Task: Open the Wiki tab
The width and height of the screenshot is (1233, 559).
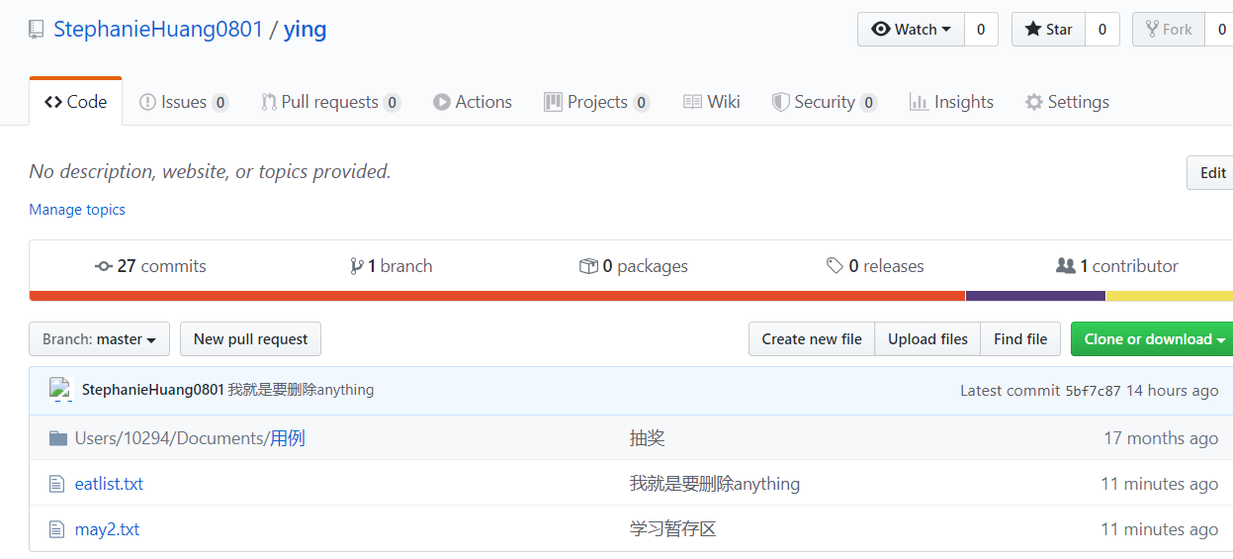Action: tap(712, 102)
